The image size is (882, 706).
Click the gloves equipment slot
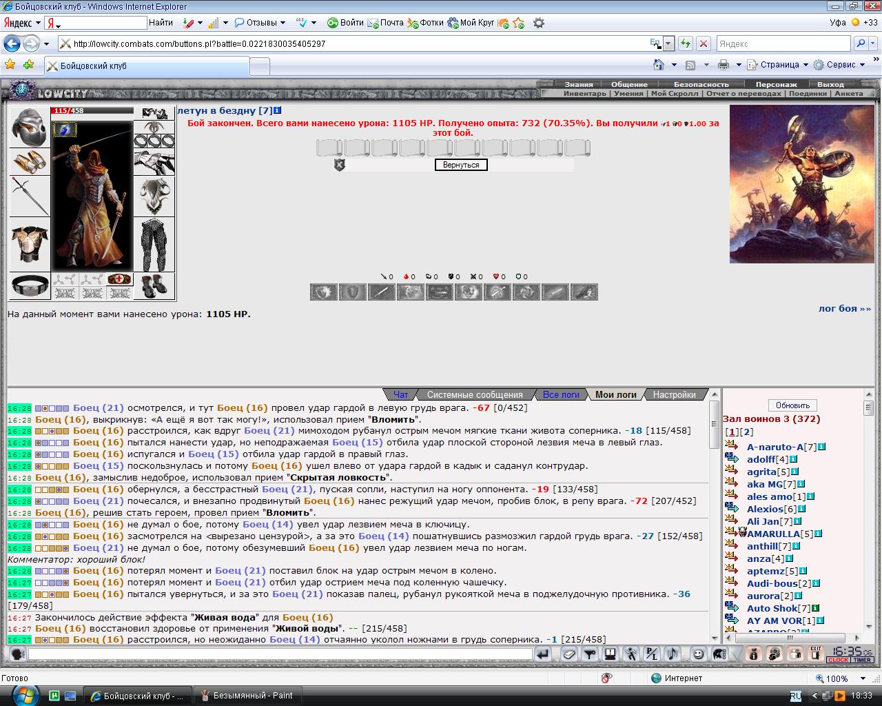154,162
